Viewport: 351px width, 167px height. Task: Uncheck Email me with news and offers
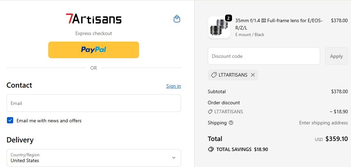pos(10,121)
